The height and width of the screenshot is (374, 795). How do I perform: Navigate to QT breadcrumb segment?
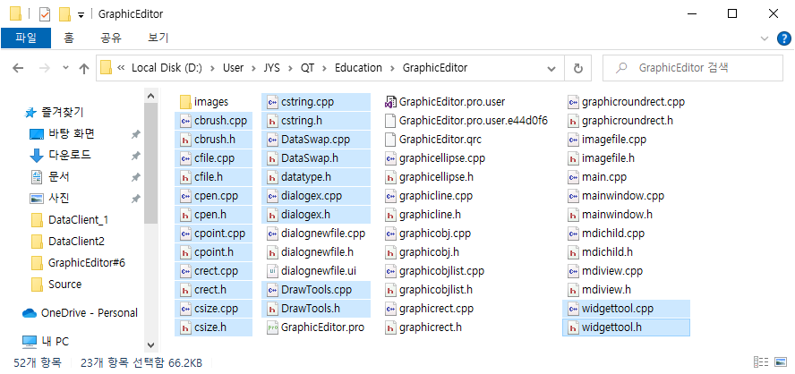307,68
